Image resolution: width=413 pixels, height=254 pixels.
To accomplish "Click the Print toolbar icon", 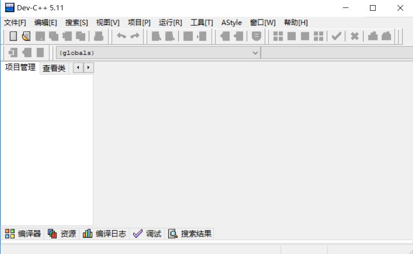I will click(99, 36).
